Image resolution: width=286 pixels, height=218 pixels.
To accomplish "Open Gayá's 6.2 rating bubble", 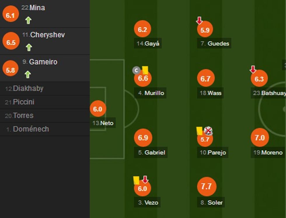I will coord(142,29).
